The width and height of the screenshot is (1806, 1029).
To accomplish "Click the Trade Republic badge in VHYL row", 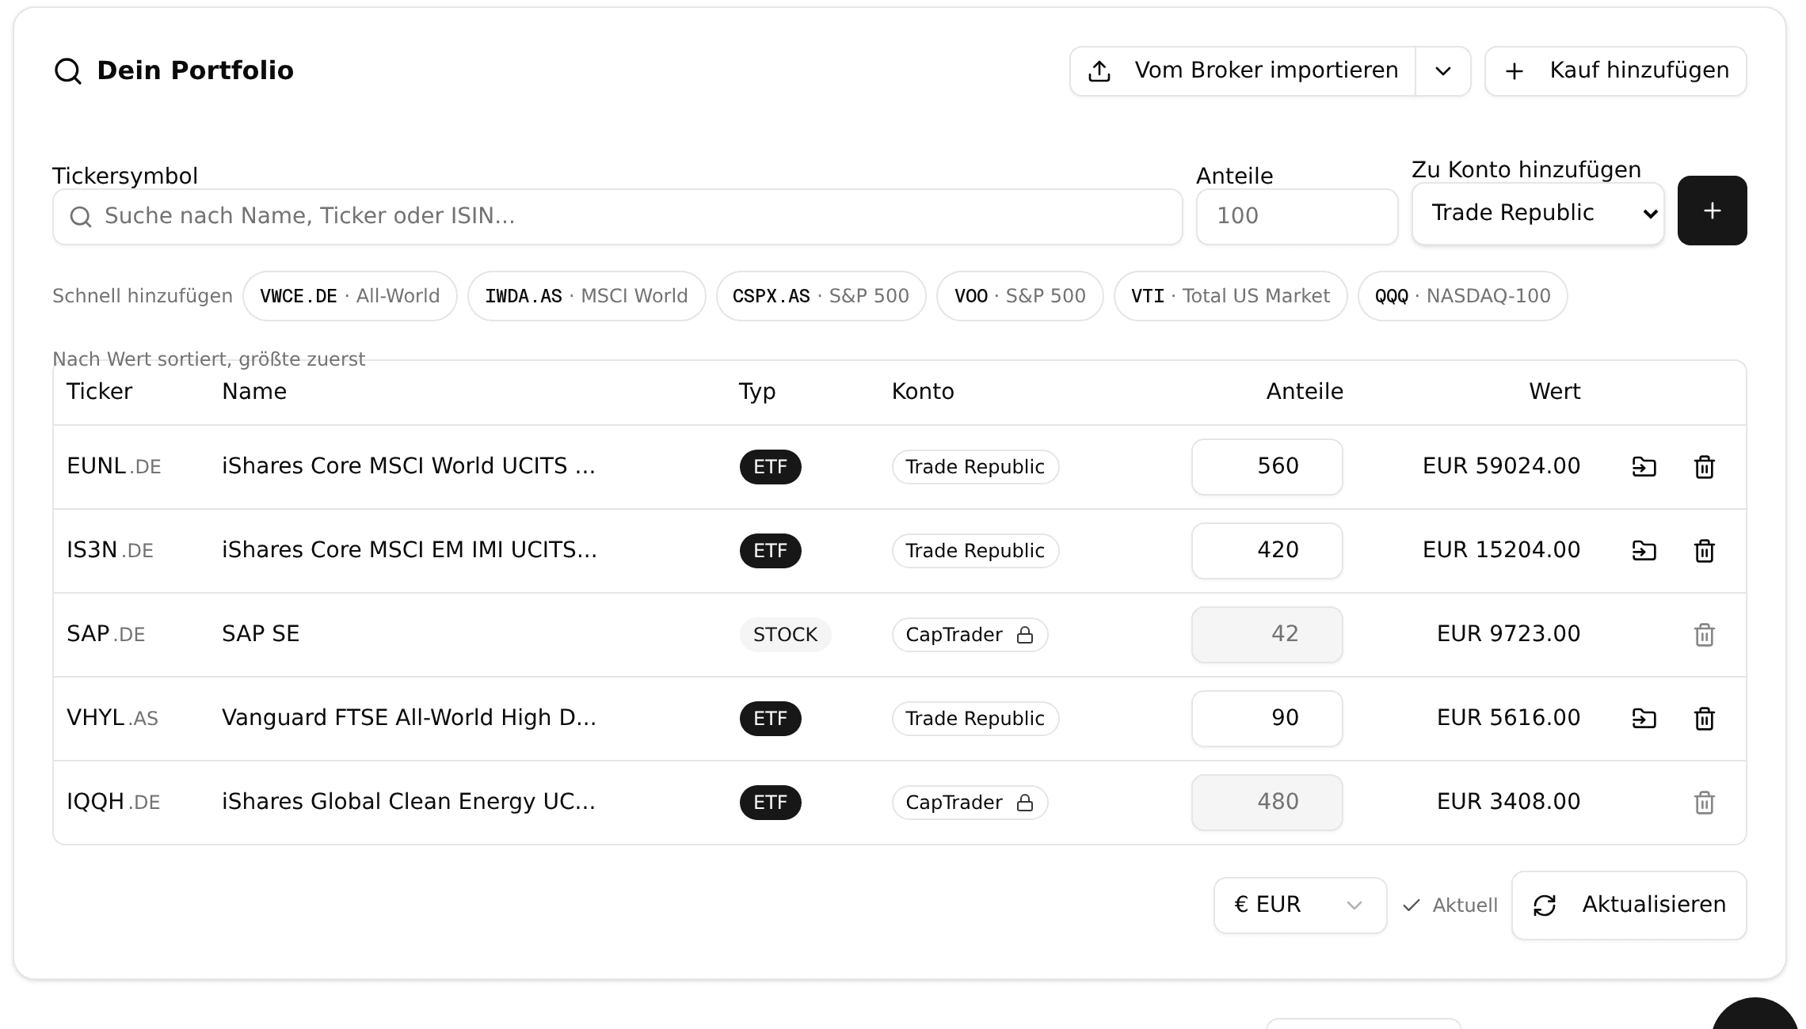I will (975, 719).
